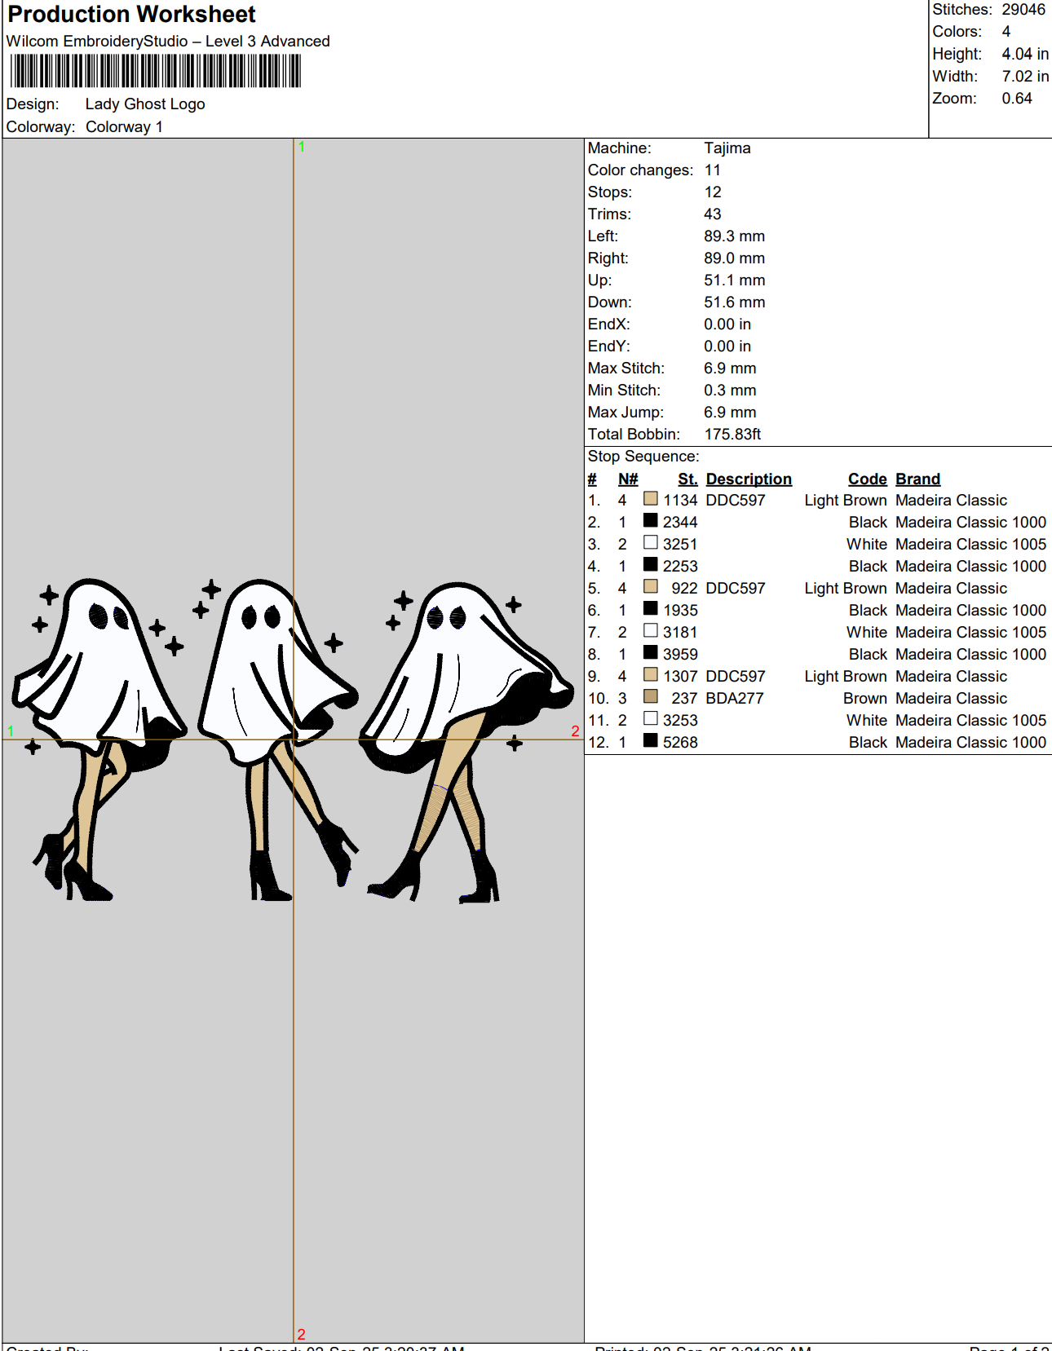1052x1351 pixels.
Task: Select the Black swatch in stop 12
Action: [650, 741]
